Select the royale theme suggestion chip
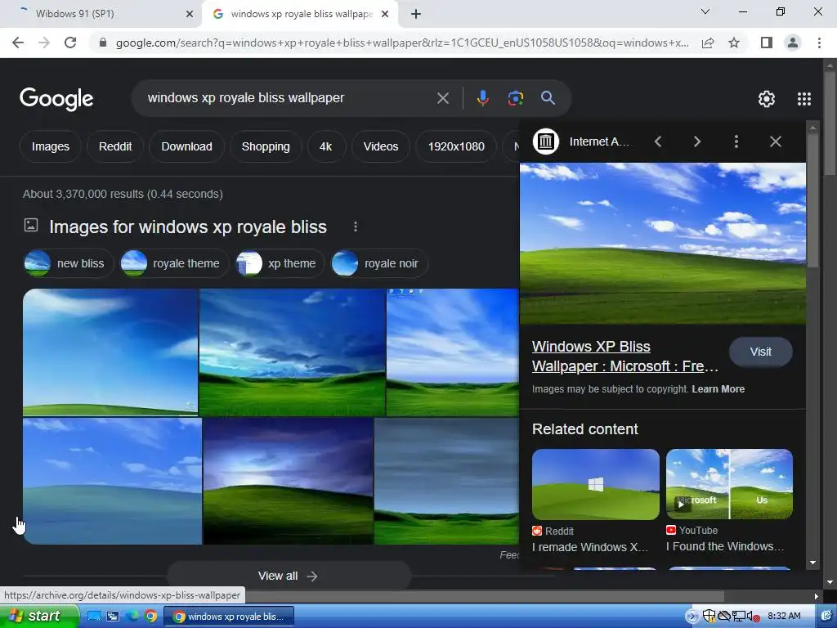The height and width of the screenshot is (628, 837). tap(175, 263)
